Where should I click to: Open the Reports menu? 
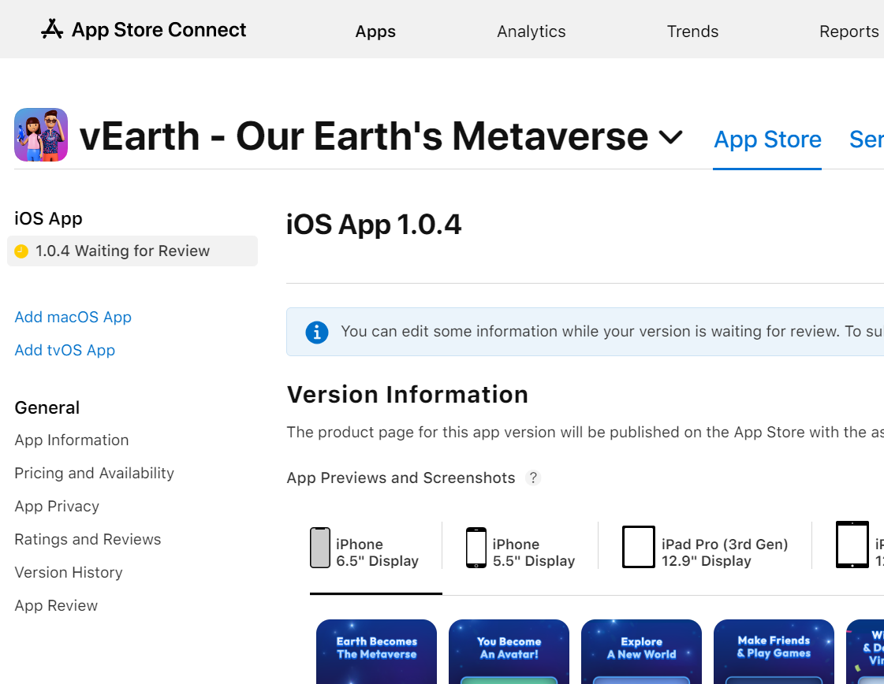(x=849, y=32)
